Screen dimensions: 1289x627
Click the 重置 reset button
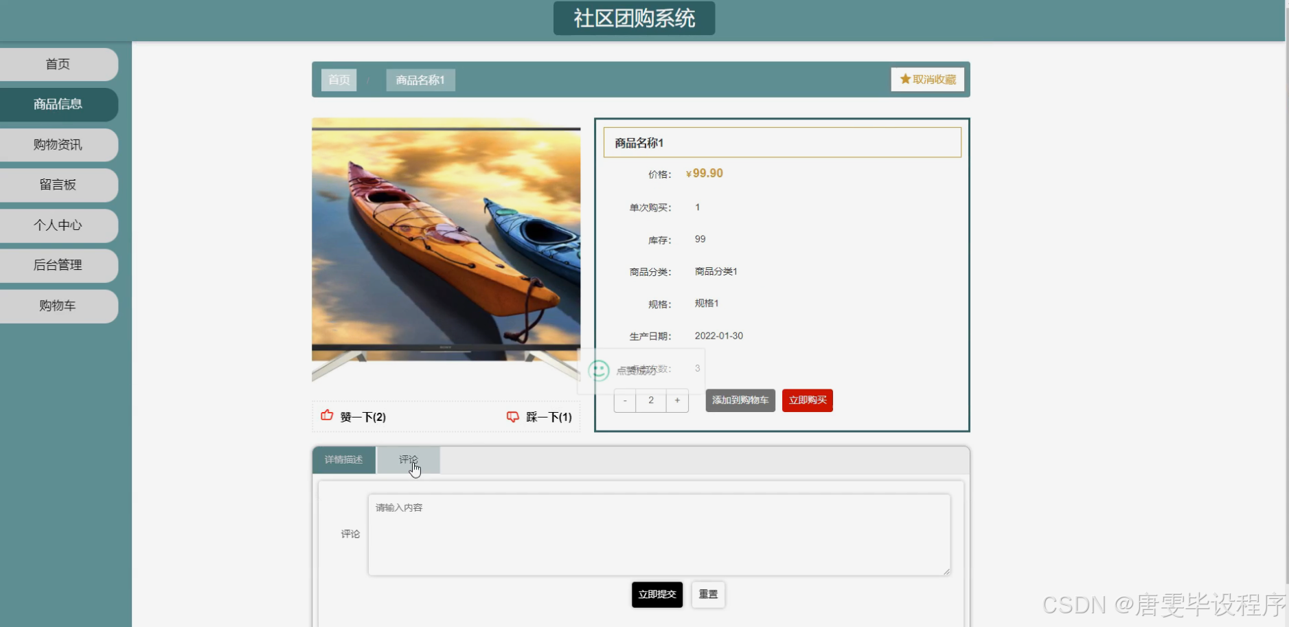[708, 595]
